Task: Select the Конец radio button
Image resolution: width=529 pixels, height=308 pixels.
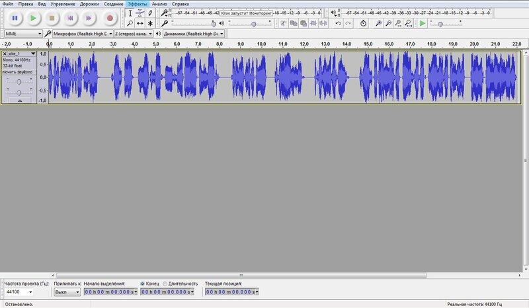Action: [143, 284]
